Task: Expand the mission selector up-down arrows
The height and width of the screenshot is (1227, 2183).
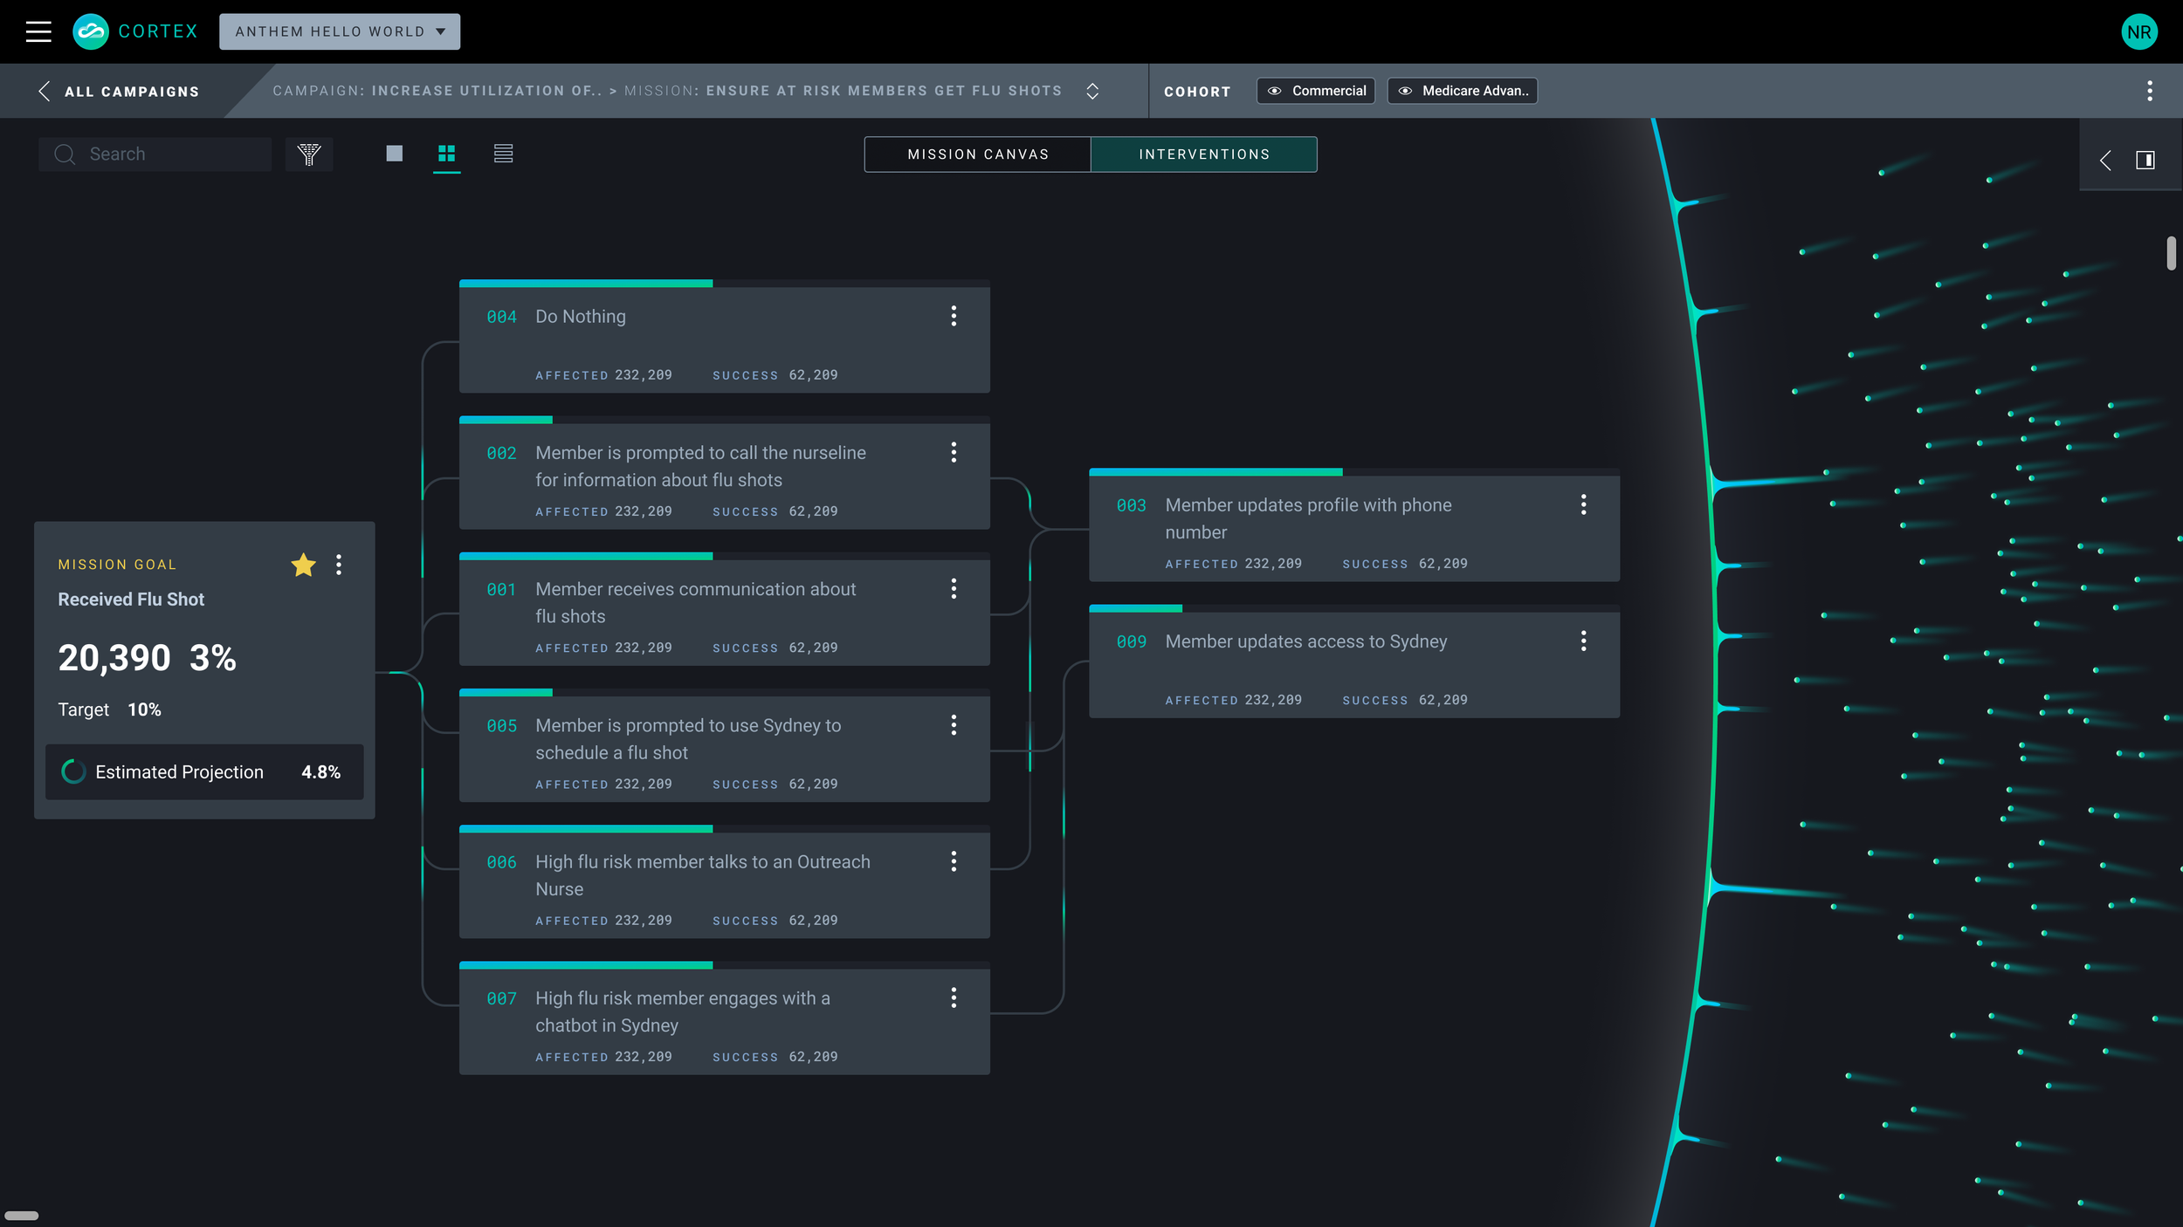Action: point(1092,91)
